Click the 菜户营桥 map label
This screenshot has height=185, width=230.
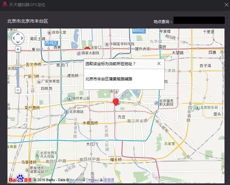[32, 108]
